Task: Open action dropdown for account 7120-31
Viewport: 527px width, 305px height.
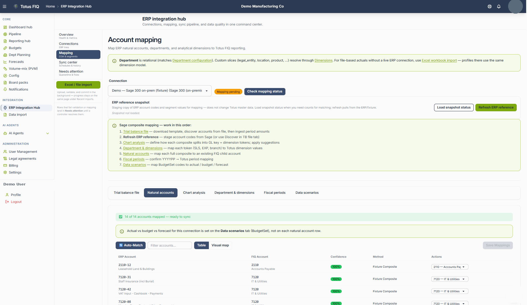Action: [450, 279]
